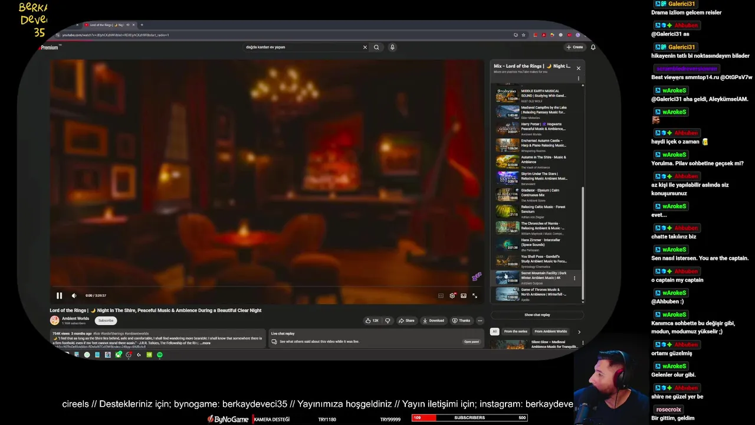Click the Share button under the video

406,321
